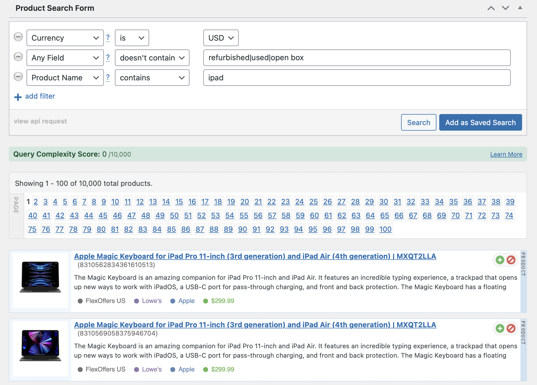
Task: Collapse the Product Search Form panel
Action: [520, 8]
